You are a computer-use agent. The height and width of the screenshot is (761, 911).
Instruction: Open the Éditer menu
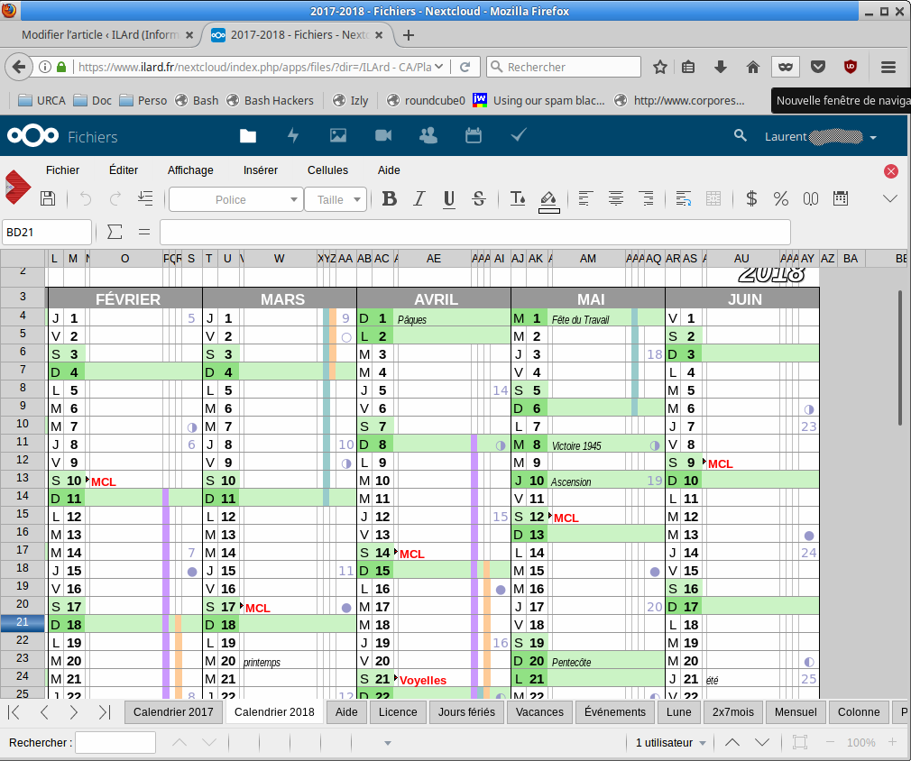coord(124,170)
